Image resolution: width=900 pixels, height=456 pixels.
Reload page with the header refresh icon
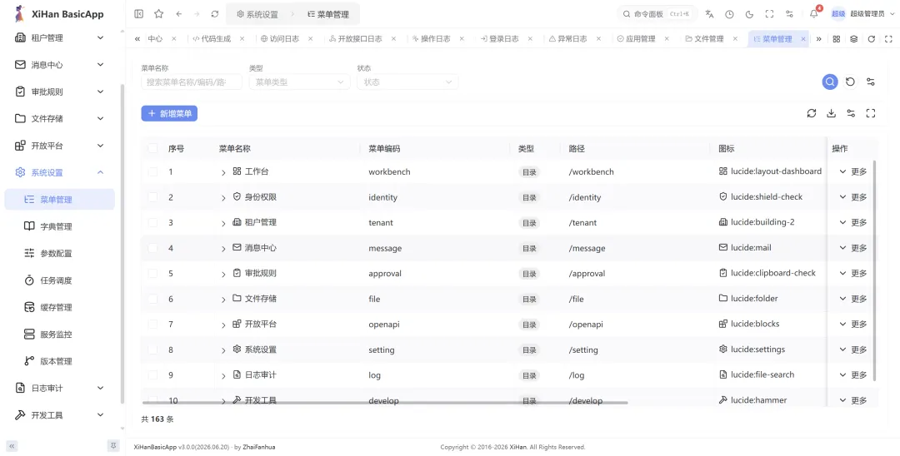coord(215,14)
